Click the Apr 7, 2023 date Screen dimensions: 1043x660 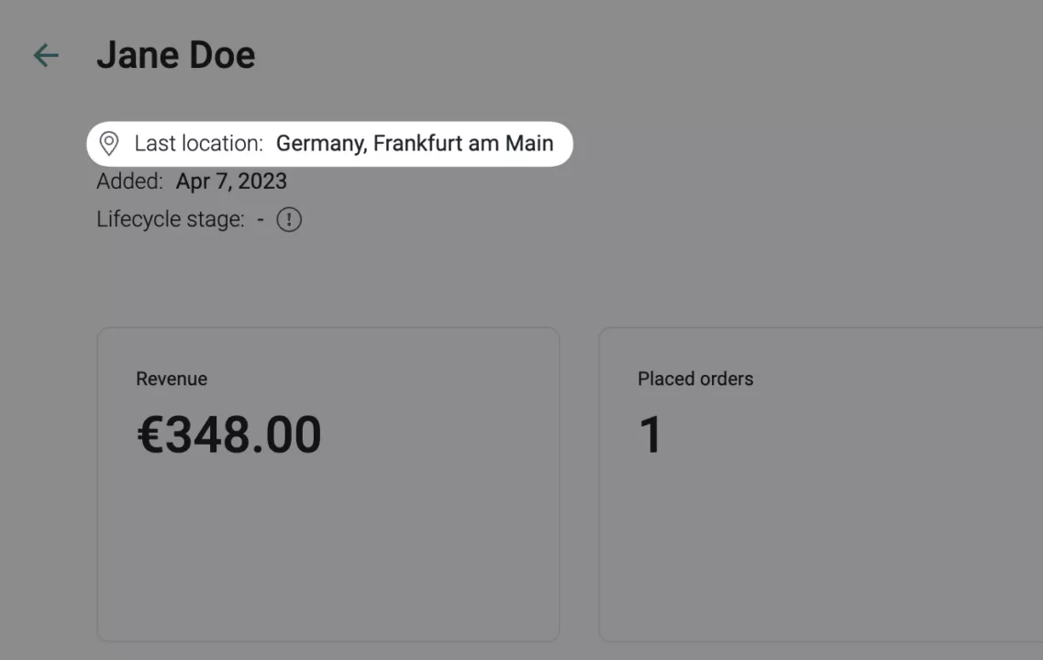[x=231, y=181]
